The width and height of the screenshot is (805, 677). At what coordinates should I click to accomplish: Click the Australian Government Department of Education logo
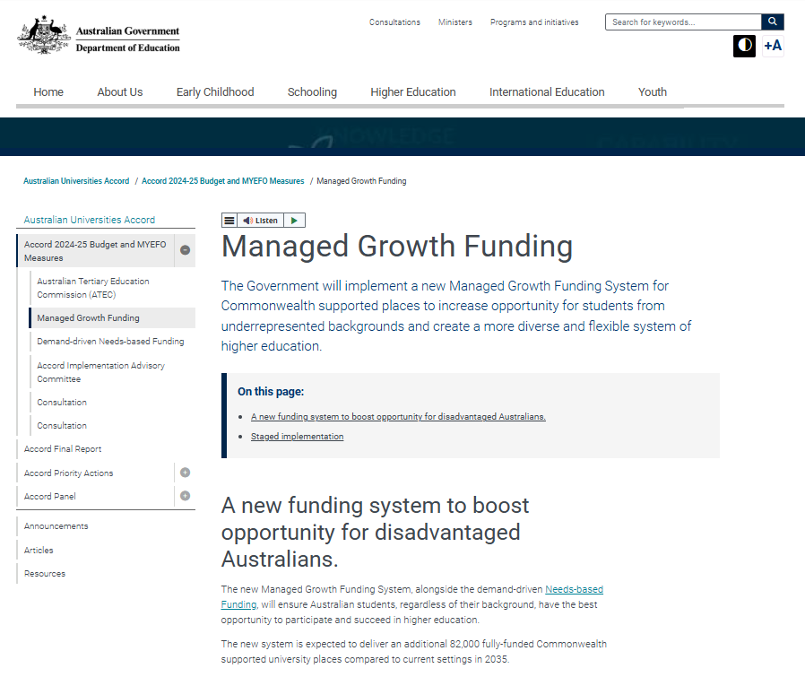(100, 37)
